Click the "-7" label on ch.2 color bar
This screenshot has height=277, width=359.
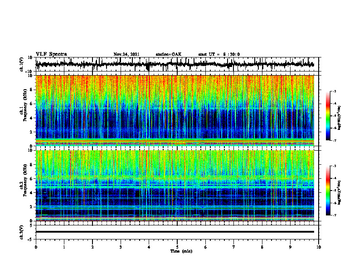coord(335,215)
